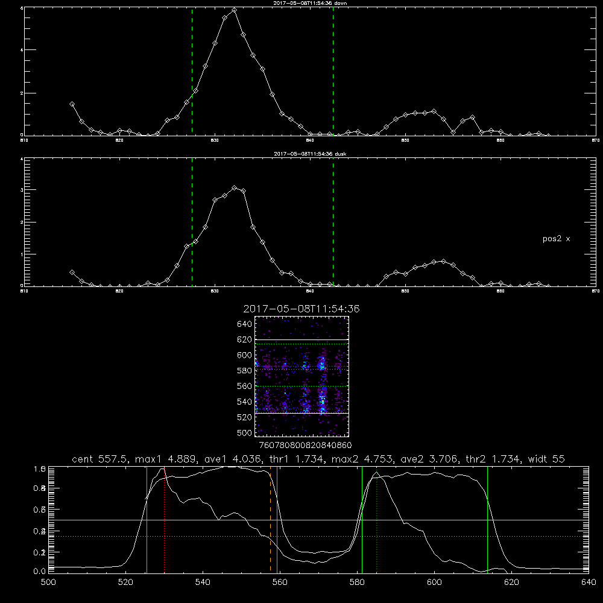Click the dawn plot y-axis label 2
Screen dimensions: 603x603
[x=22, y=93]
